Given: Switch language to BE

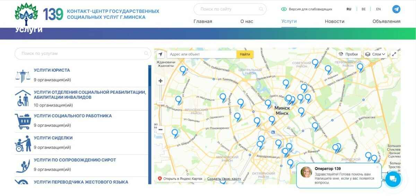Looking at the screenshot, I should [x=364, y=9].
